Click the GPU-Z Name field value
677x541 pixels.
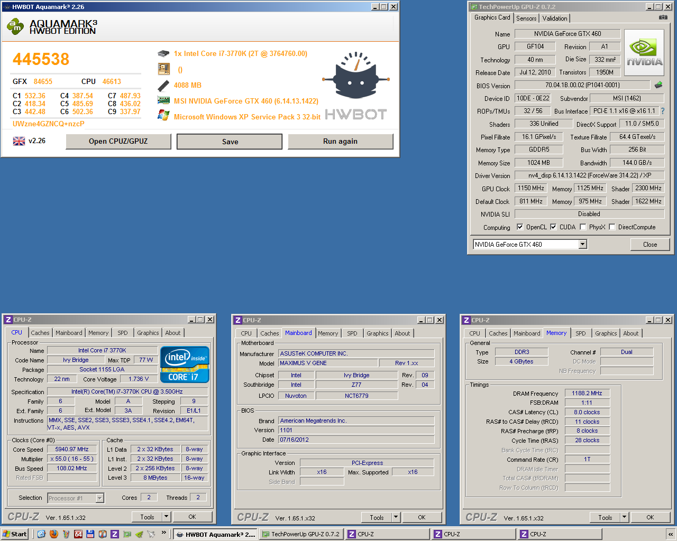click(x=568, y=33)
